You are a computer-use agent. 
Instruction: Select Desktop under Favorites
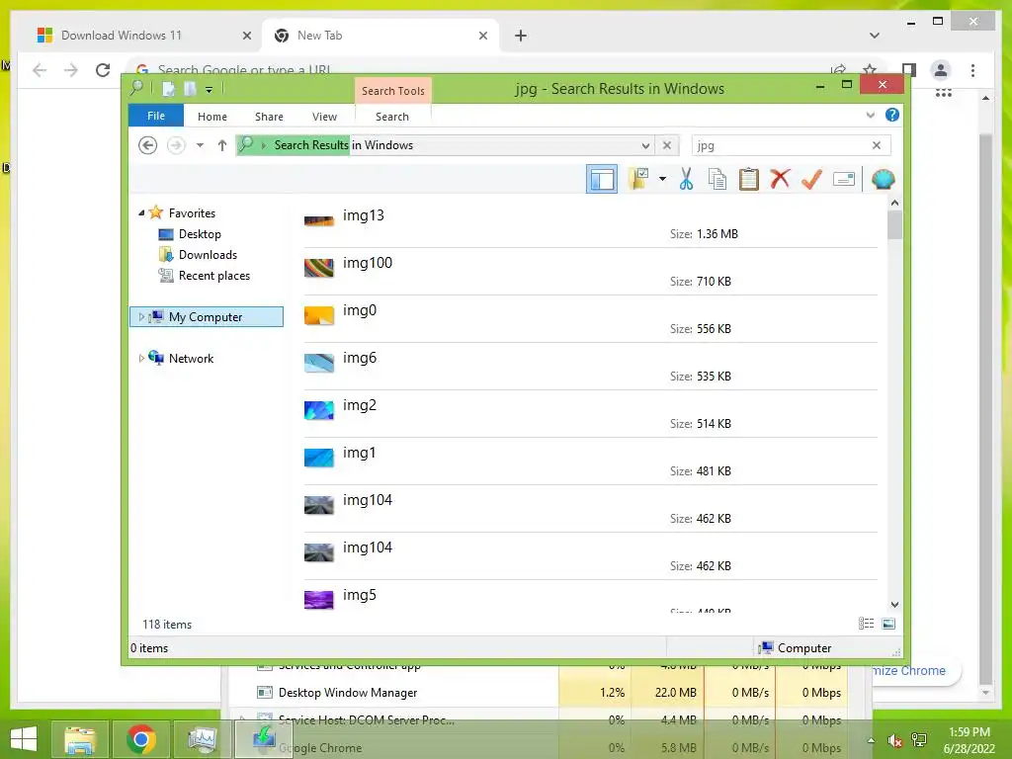200,233
